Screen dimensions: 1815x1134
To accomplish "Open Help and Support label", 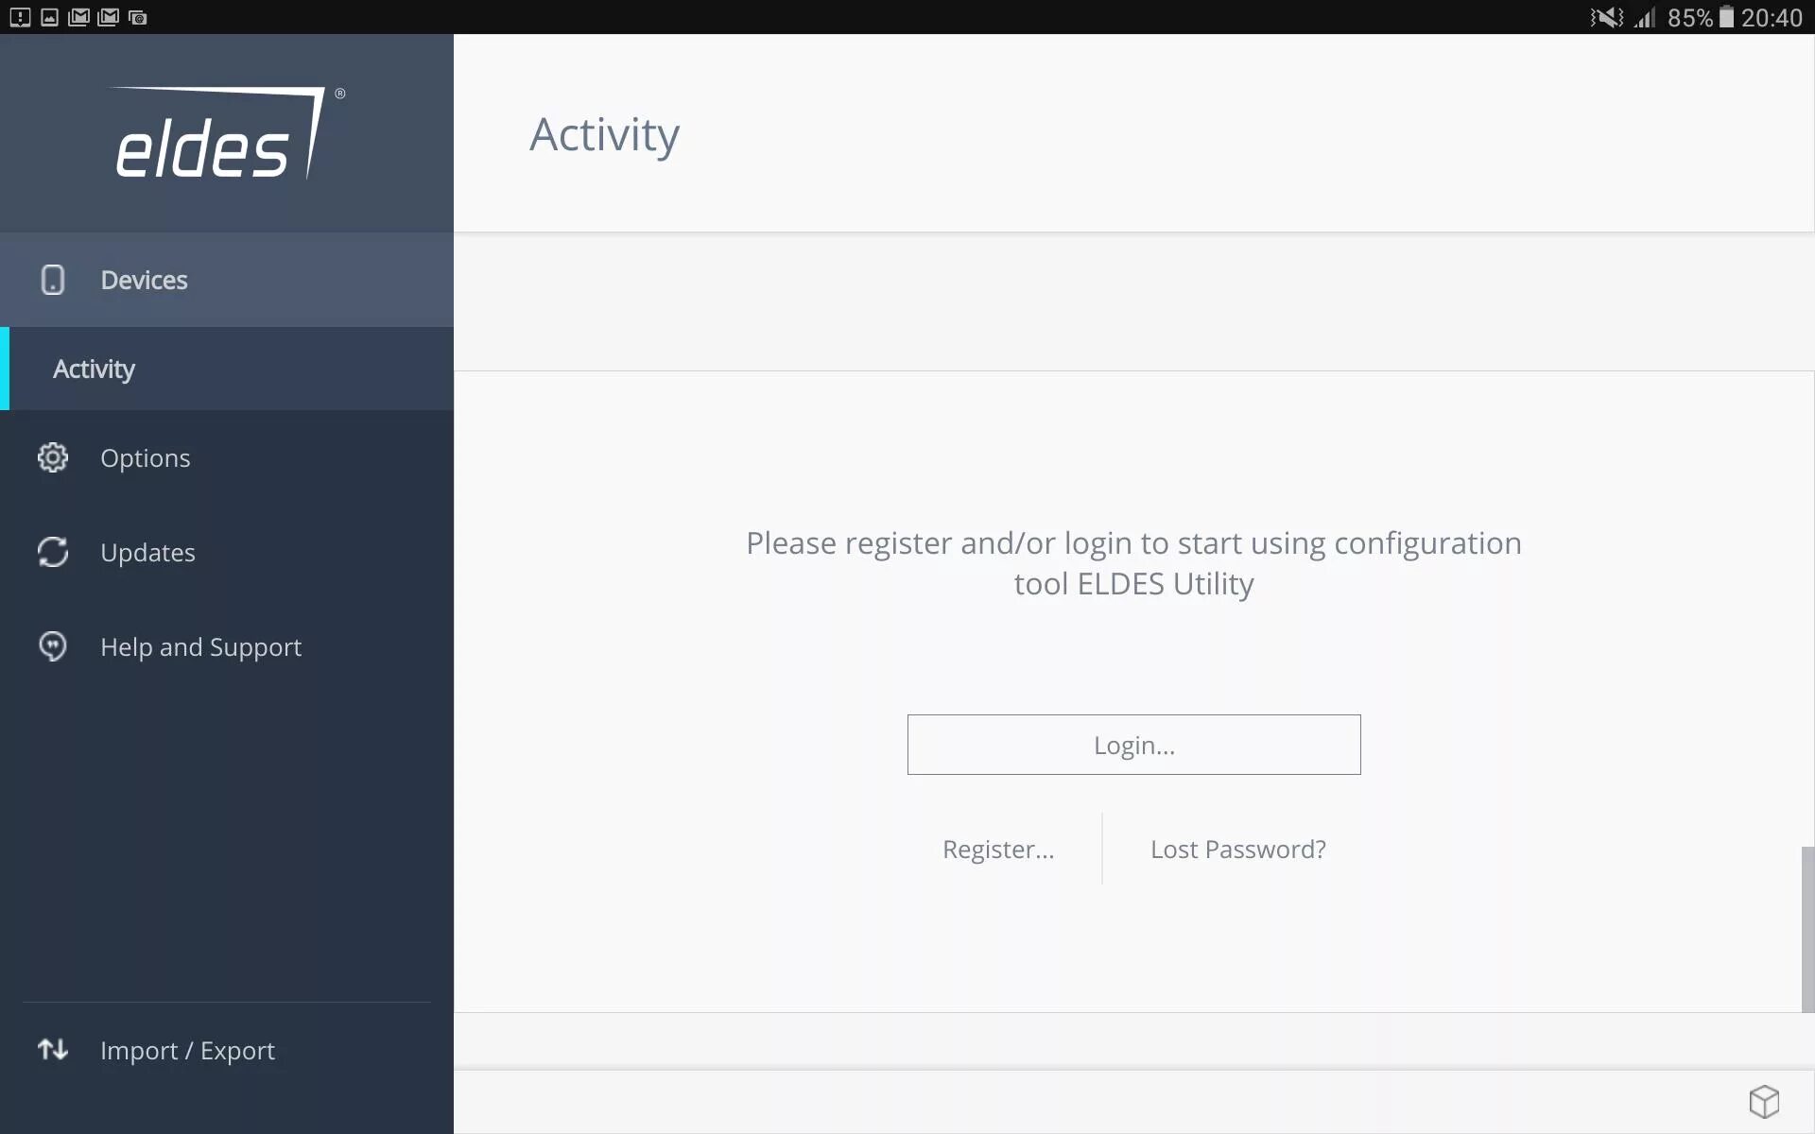I will click(200, 646).
